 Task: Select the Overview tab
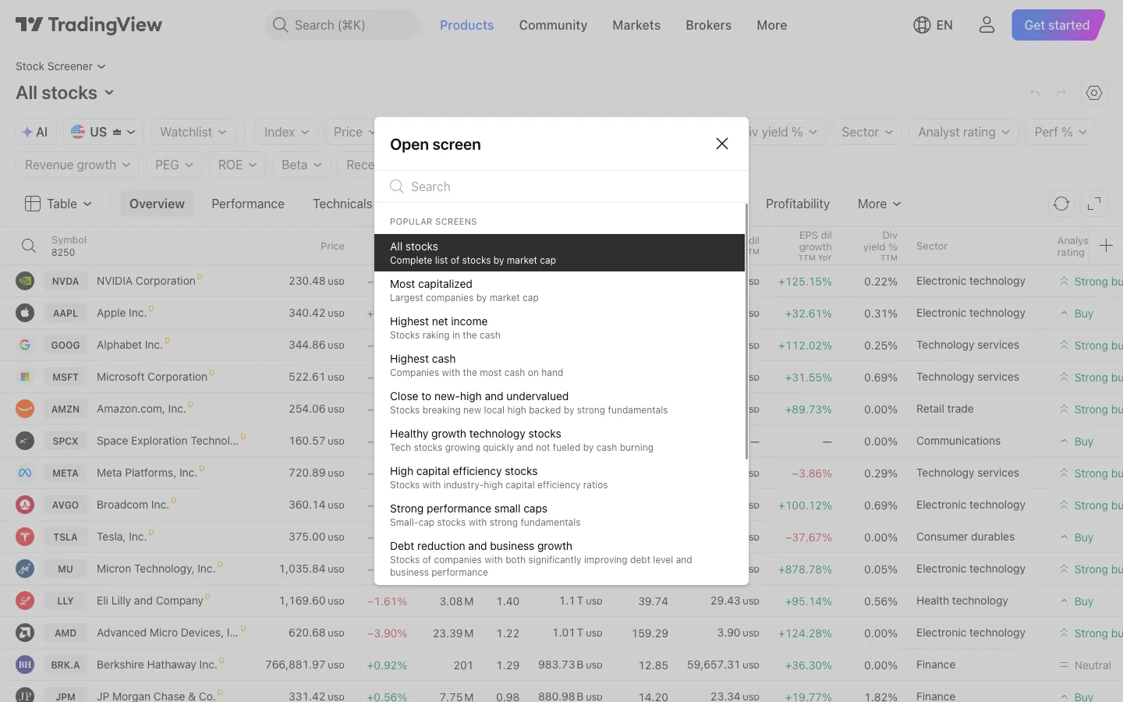157,204
